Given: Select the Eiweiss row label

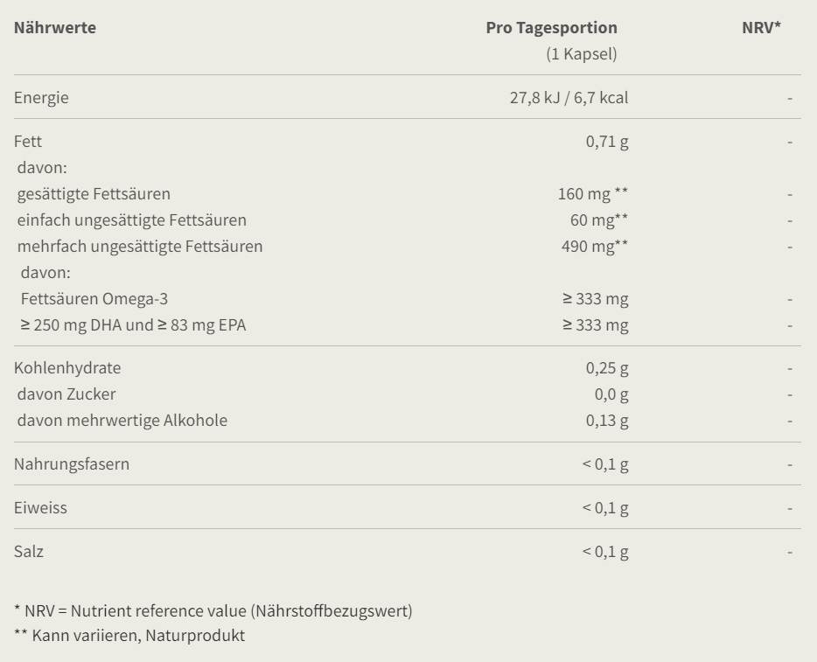Looking at the screenshot, I should [x=40, y=508].
